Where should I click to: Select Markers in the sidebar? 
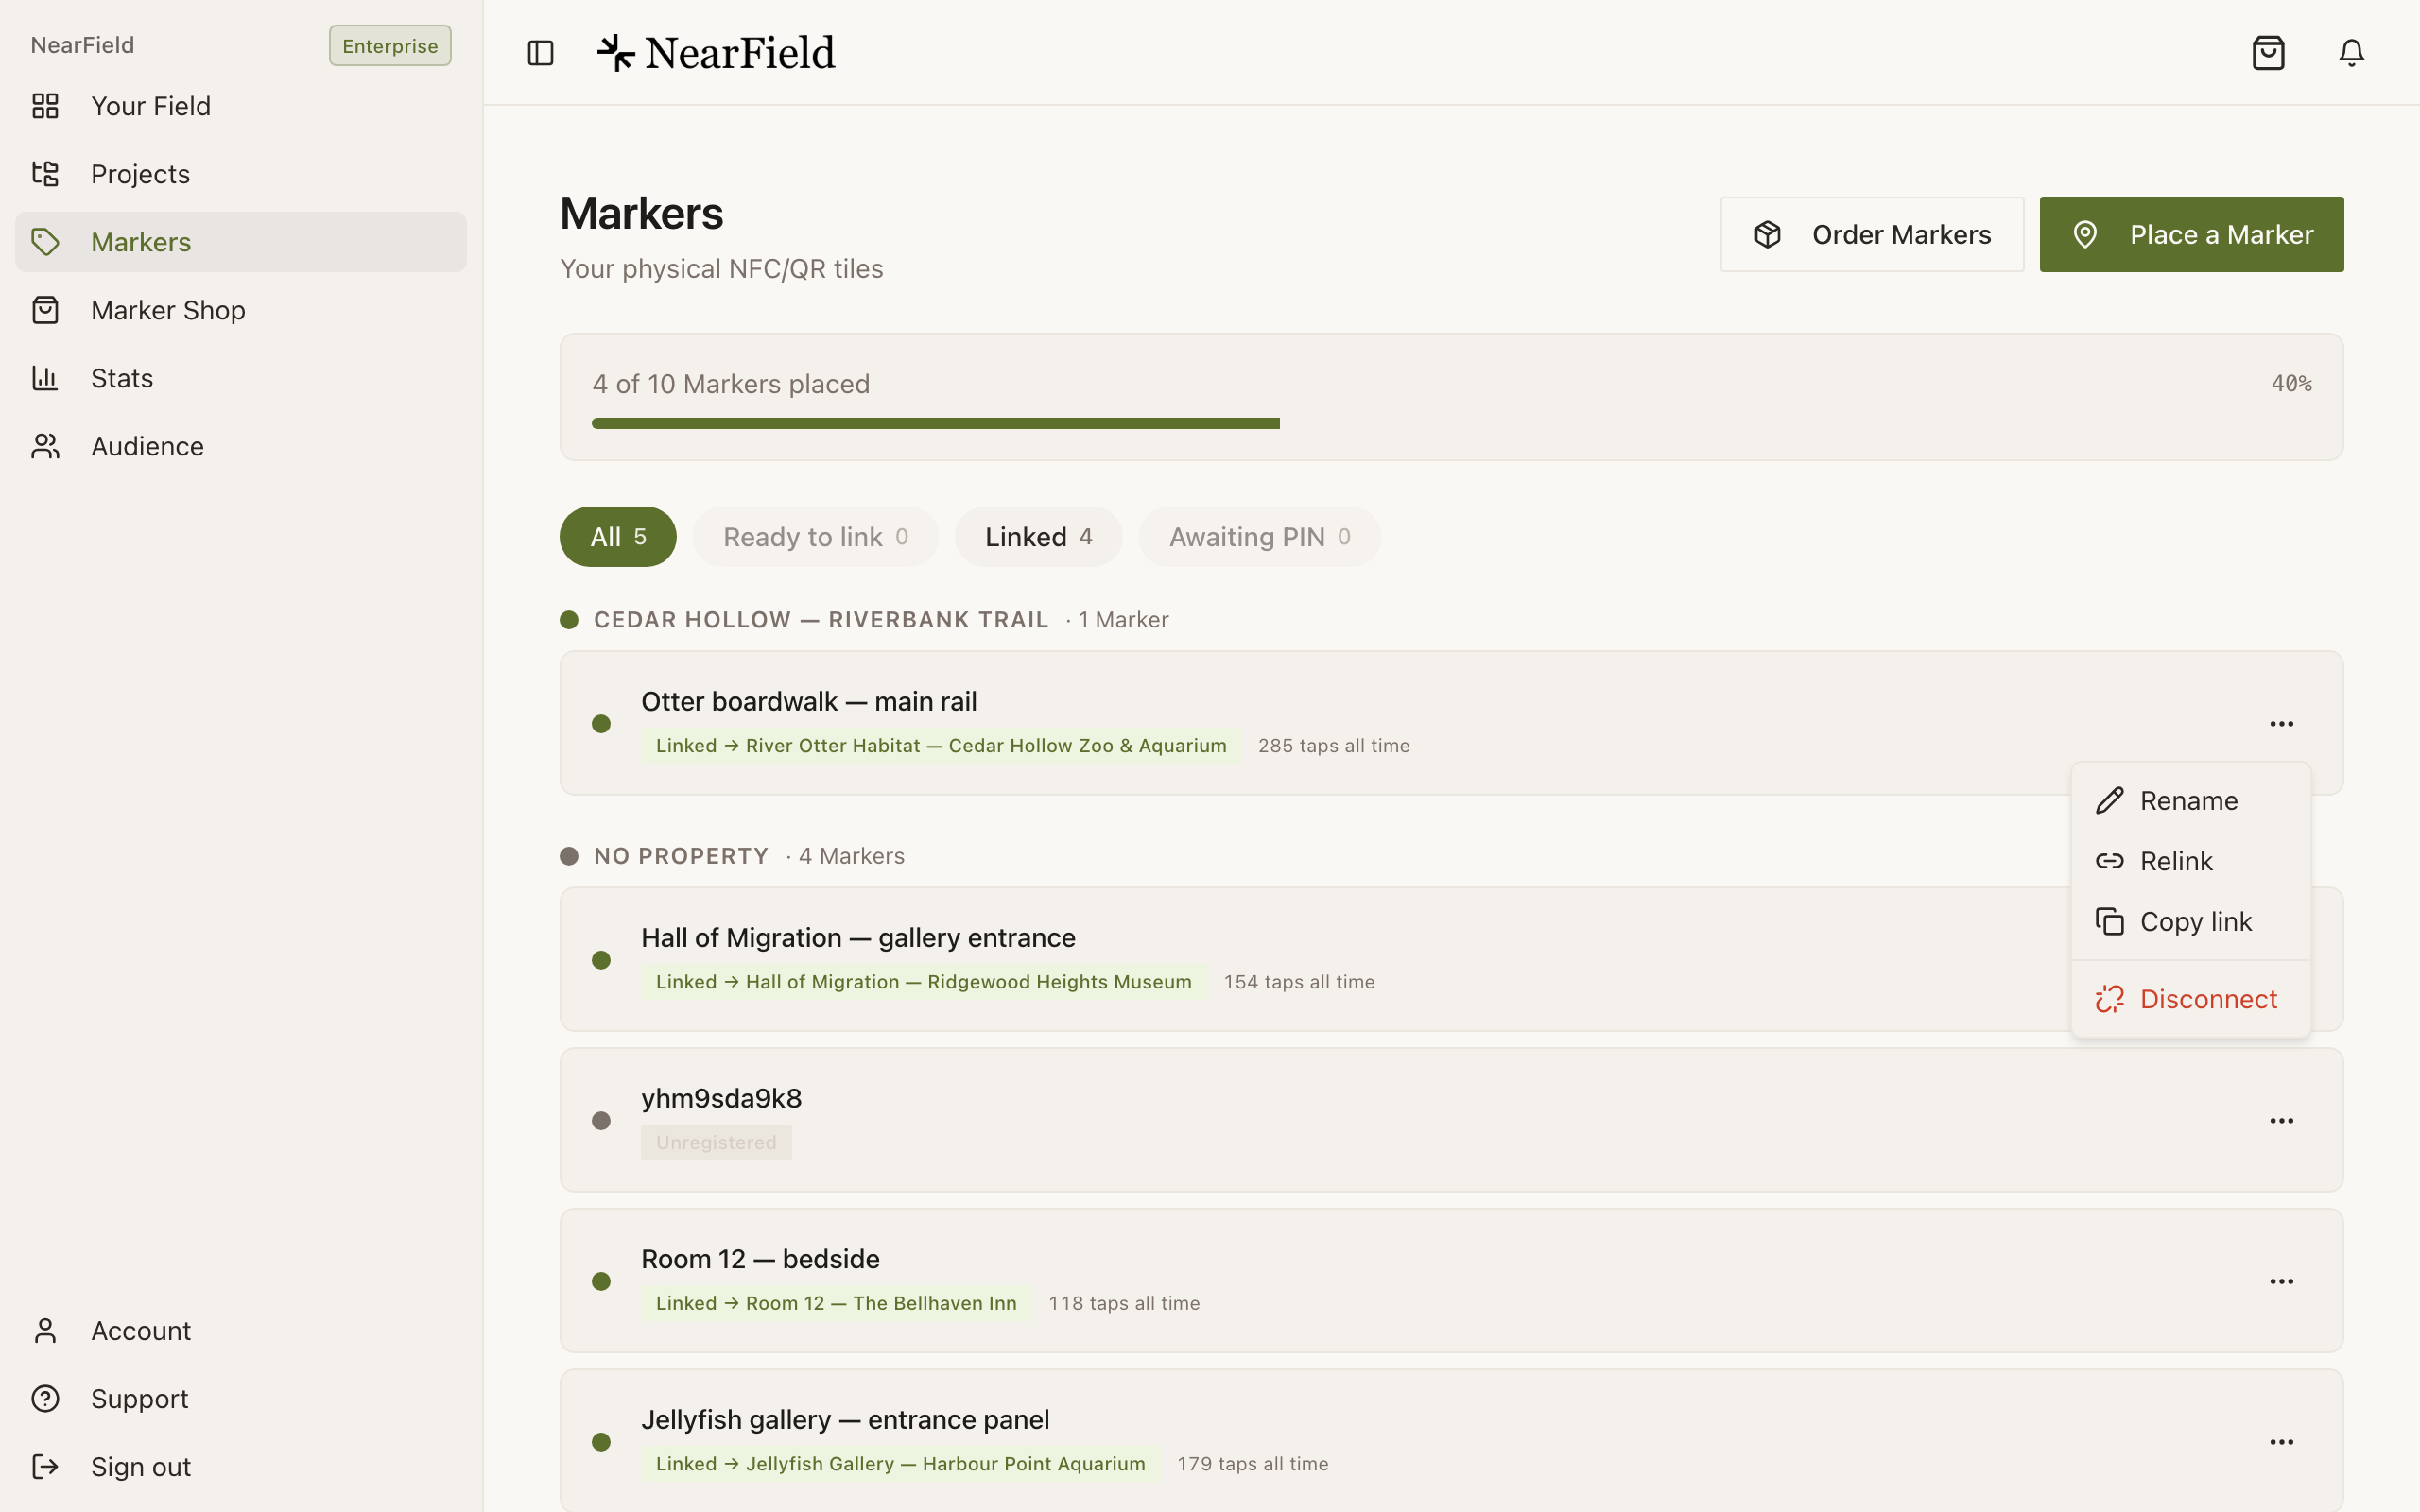pos(241,242)
